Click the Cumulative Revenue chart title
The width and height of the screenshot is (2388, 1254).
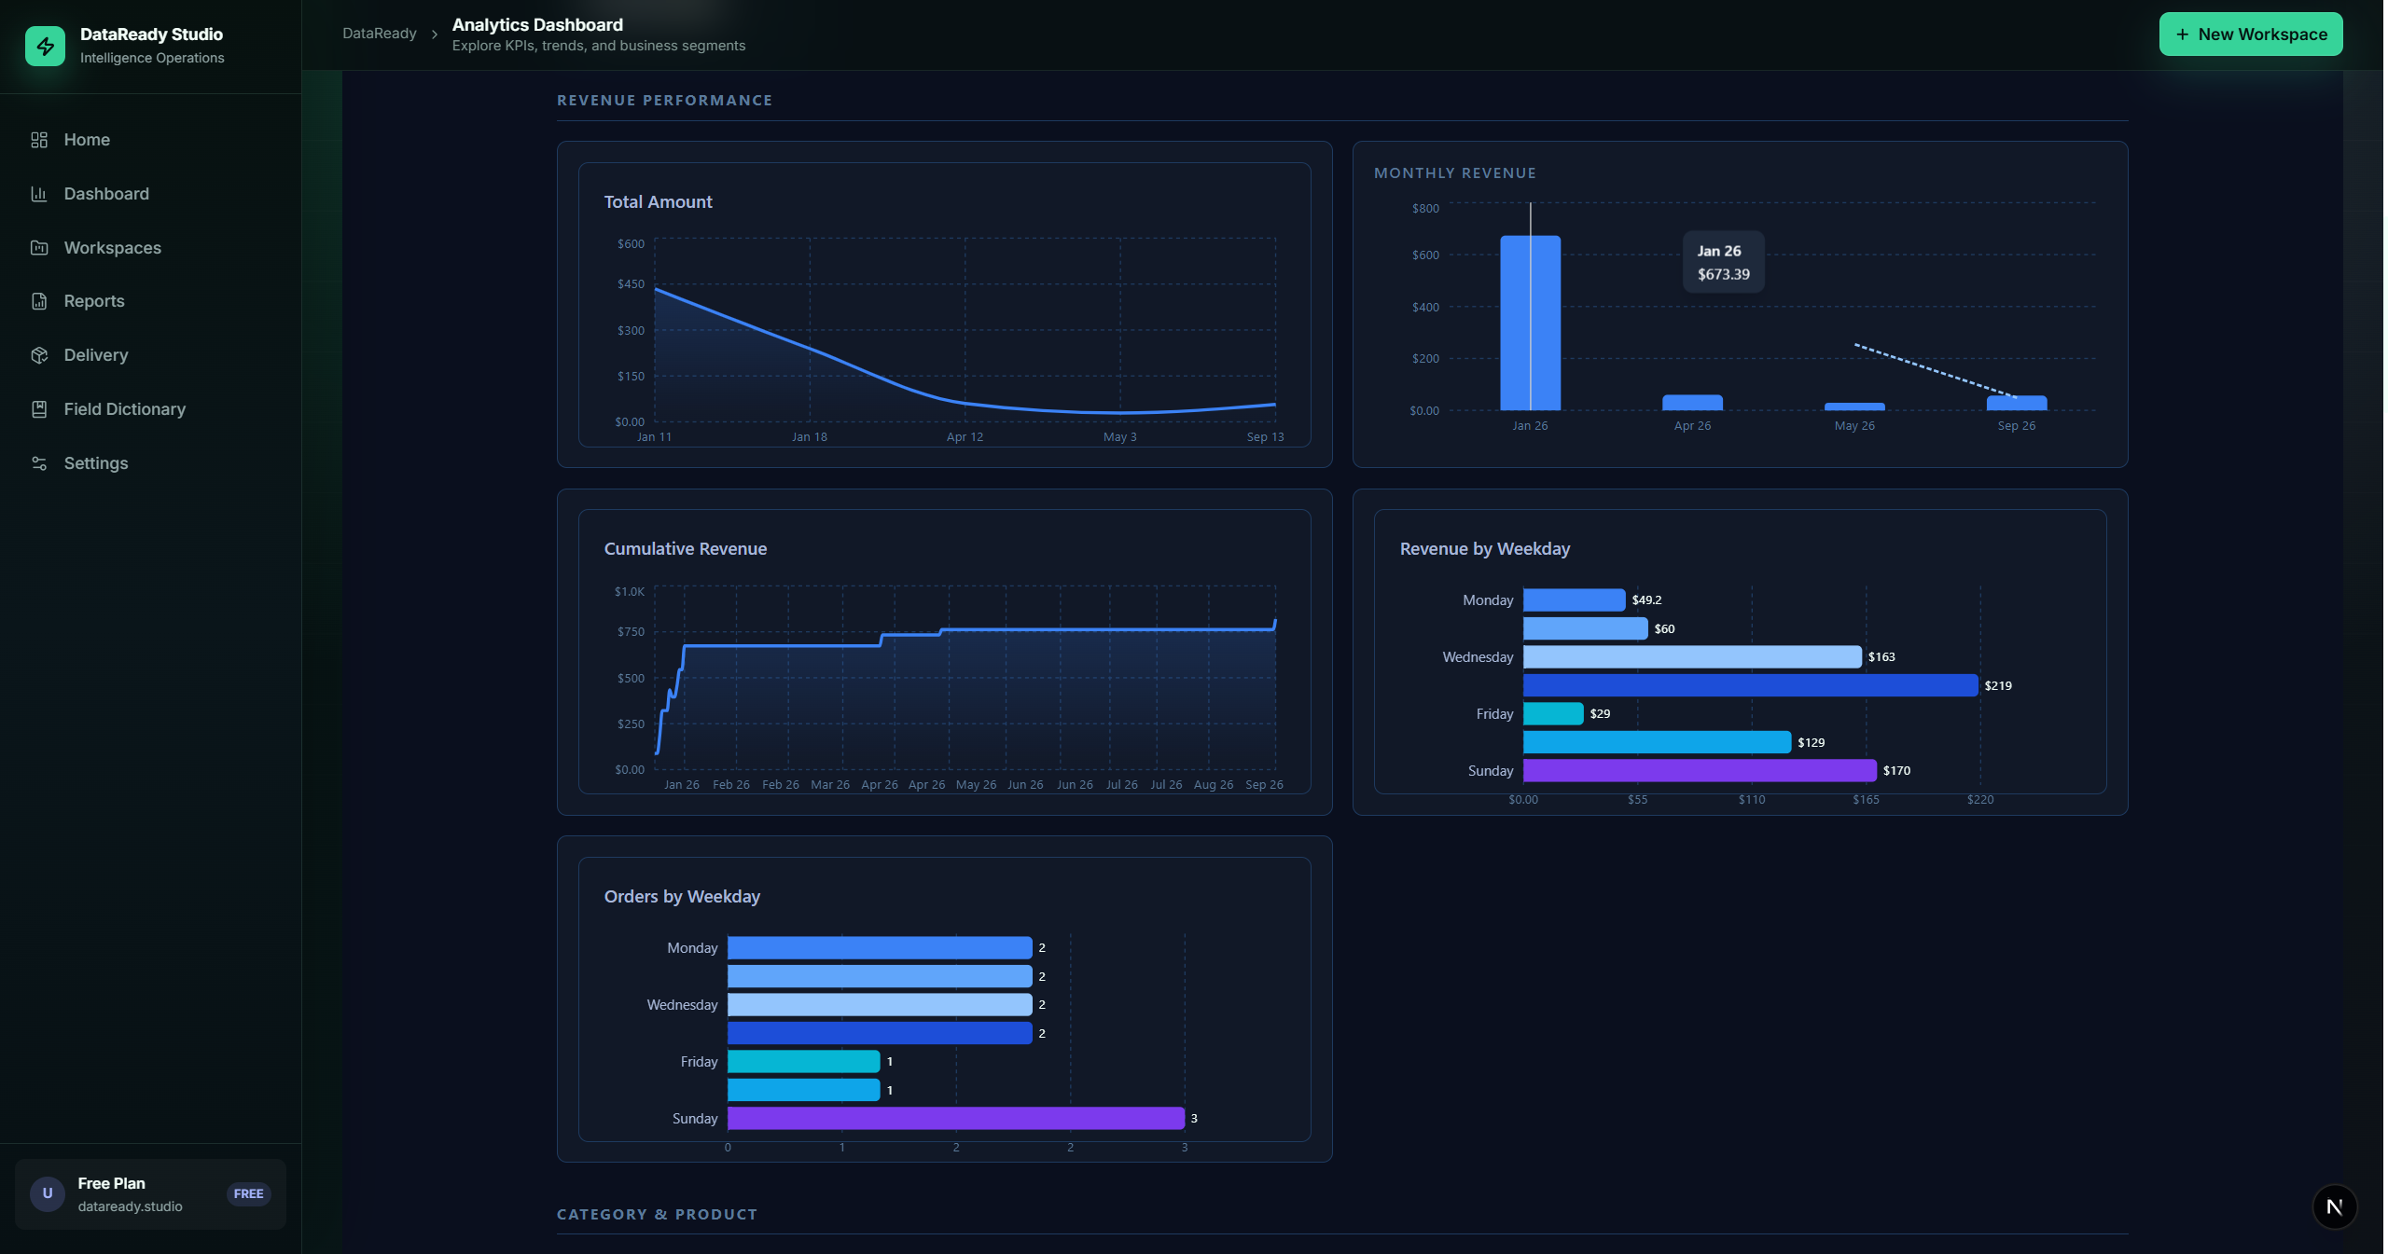(x=686, y=549)
